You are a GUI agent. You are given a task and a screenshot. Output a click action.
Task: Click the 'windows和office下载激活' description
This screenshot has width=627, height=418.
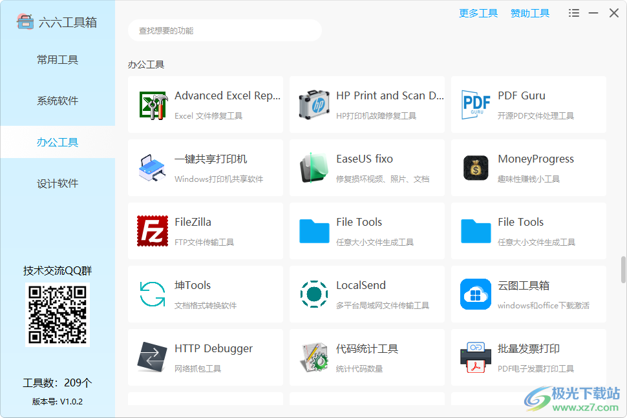544,305
